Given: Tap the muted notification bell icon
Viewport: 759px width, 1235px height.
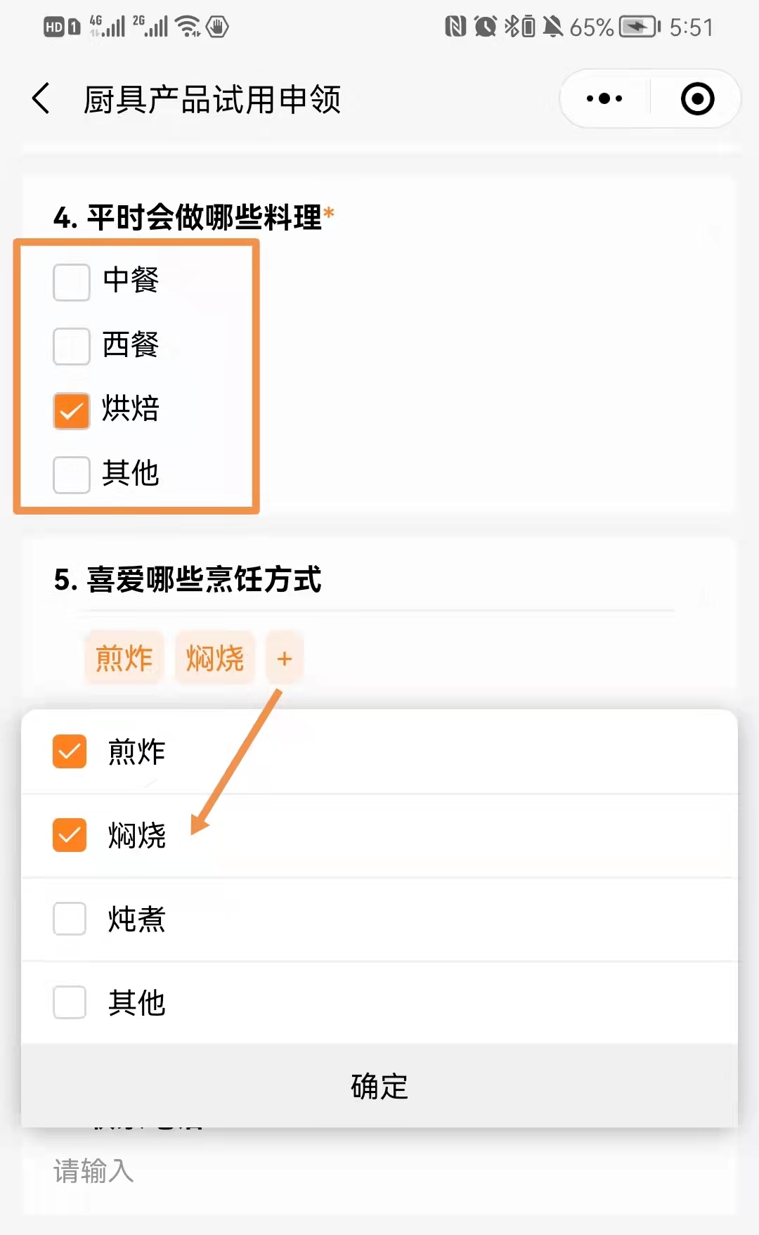Looking at the screenshot, I should 553,27.
